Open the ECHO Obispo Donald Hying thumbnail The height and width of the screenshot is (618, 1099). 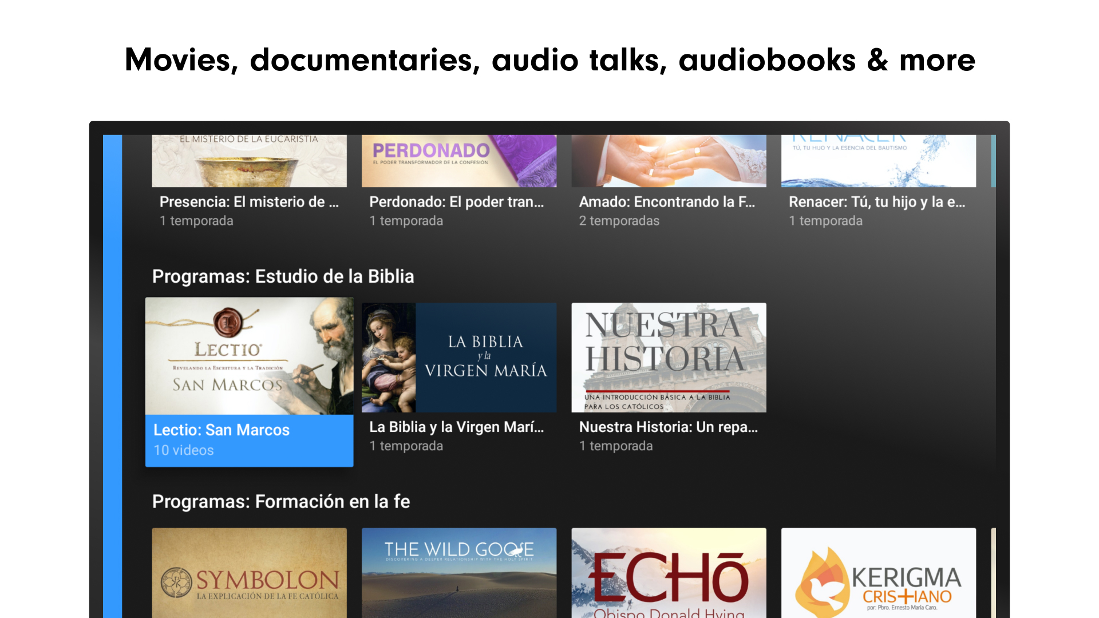point(669,573)
